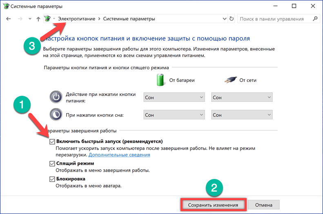Click the window title bar app icon
The image size is (323, 214).
point(6,6)
